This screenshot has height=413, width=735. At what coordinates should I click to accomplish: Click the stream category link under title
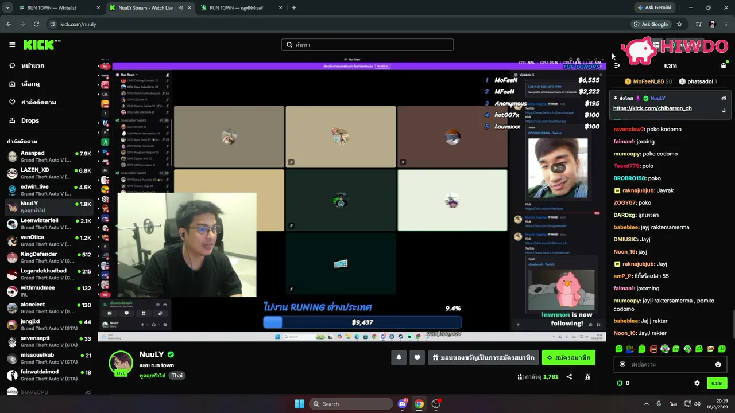click(152, 376)
